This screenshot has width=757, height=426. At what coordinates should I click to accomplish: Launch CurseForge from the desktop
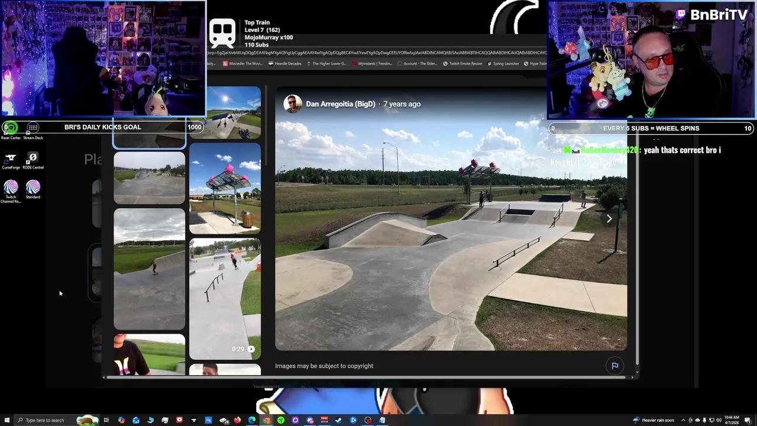tap(11, 160)
